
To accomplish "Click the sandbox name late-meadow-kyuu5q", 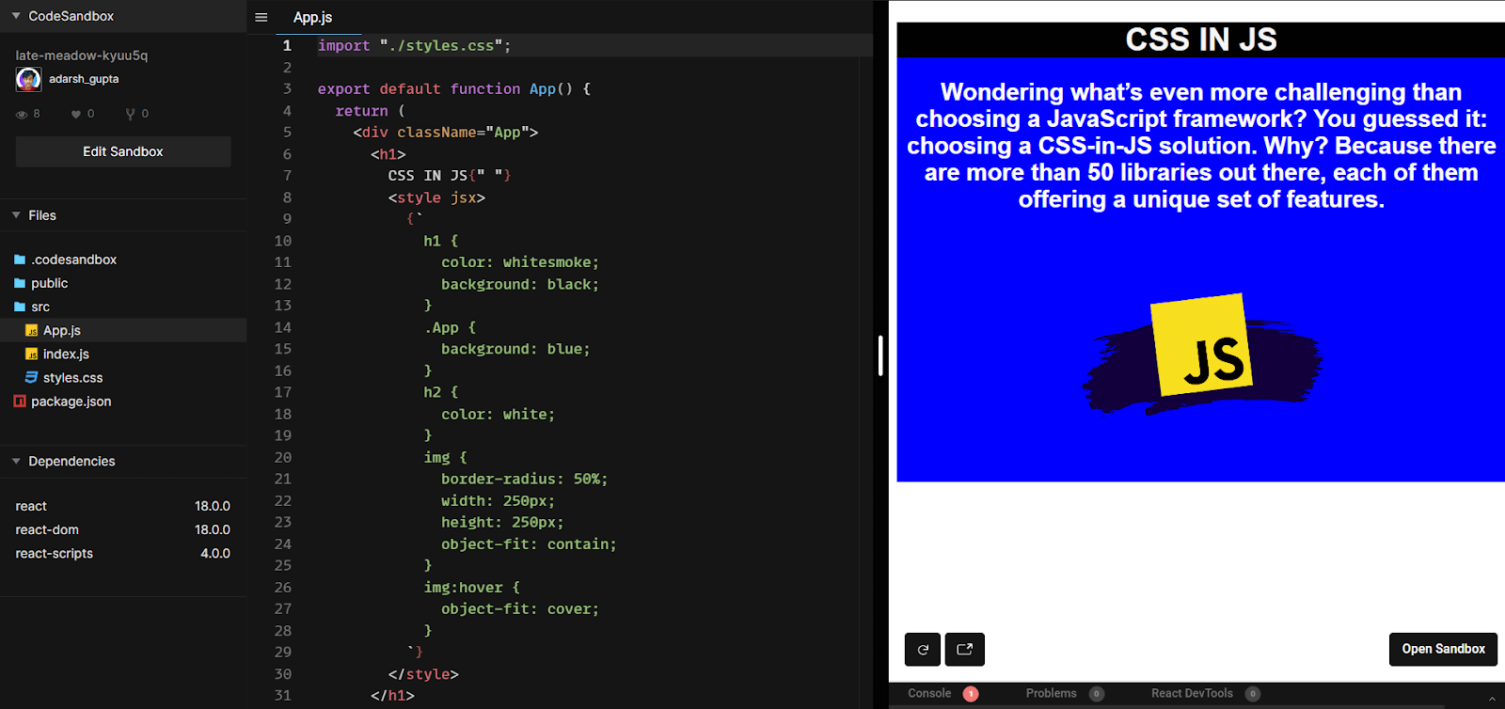I will (82, 55).
